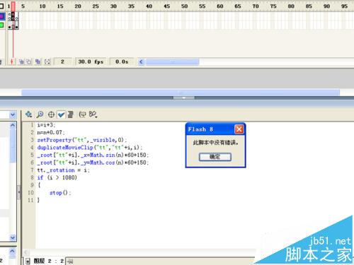This screenshot has height=265, width=354.
Task: Apply Auto Format to the script
Action: tap(70, 114)
